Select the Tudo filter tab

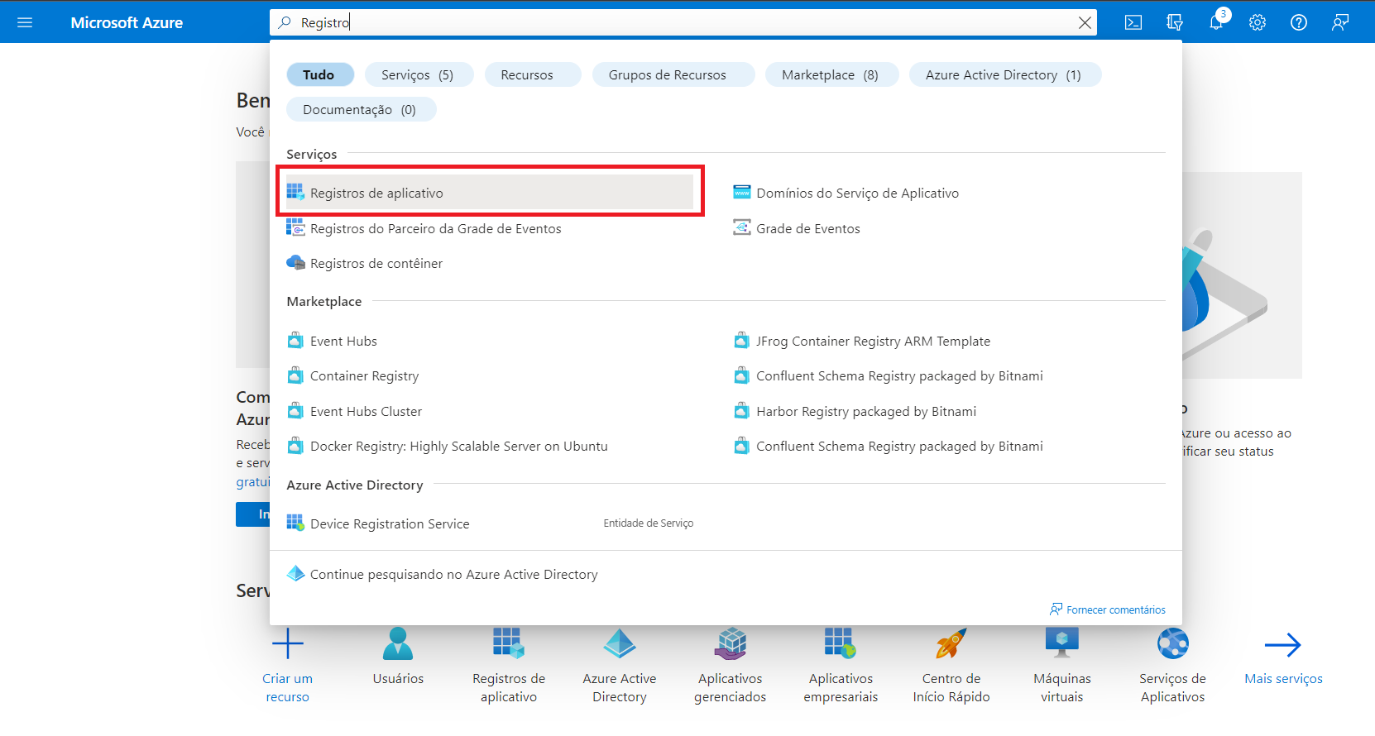(319, 75)
